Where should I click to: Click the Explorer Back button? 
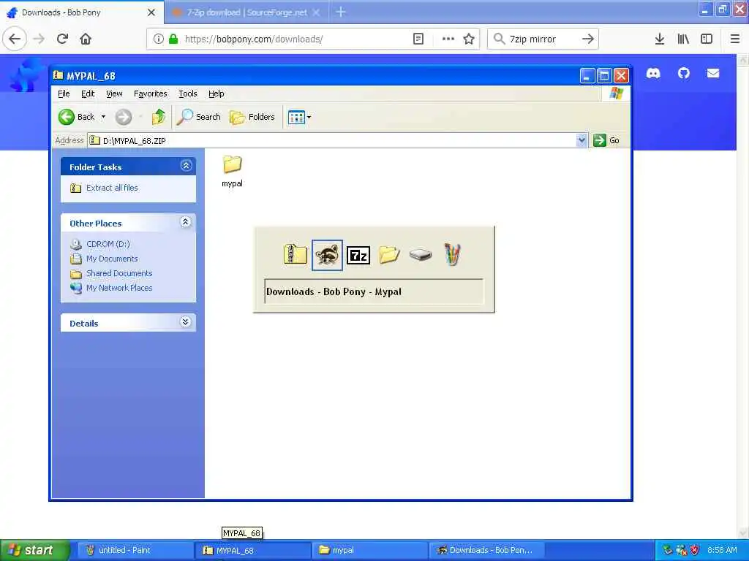(76, 117)
